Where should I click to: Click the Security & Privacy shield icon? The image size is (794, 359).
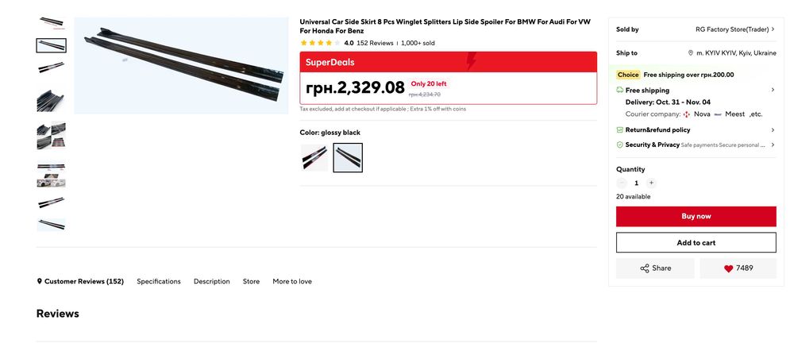(620, 145)
